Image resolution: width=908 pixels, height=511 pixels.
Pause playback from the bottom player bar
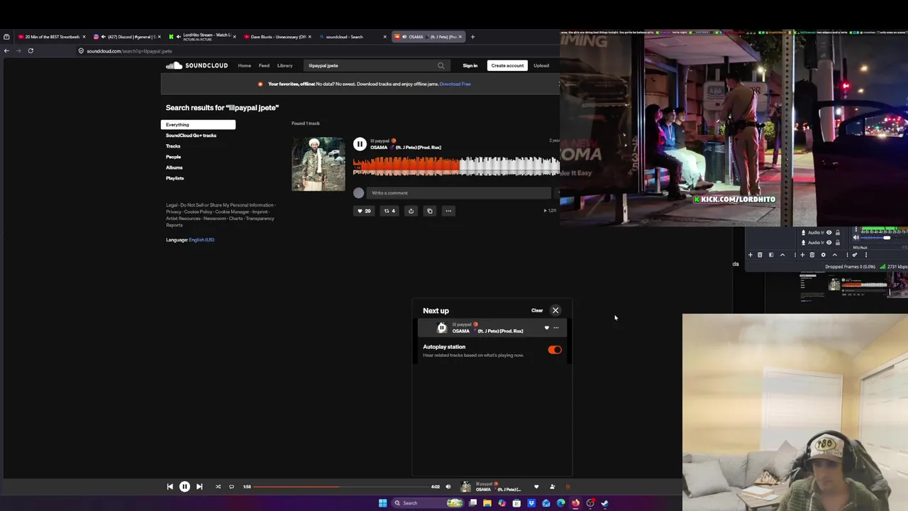click(184, 486)
